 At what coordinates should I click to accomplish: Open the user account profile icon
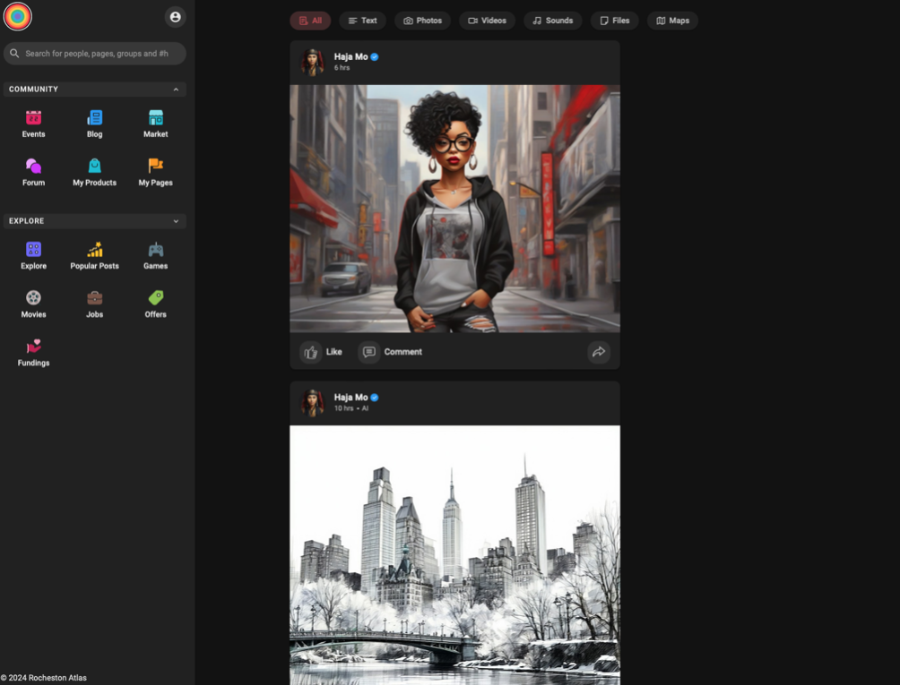(x=175, y=17)
